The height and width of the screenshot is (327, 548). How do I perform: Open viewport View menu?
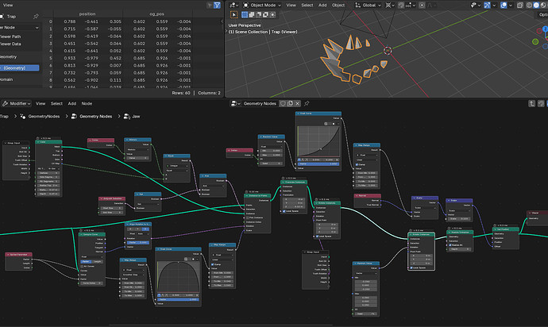291,5
